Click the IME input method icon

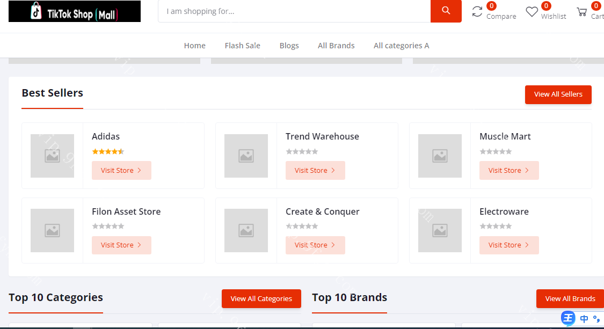point(569,318)
